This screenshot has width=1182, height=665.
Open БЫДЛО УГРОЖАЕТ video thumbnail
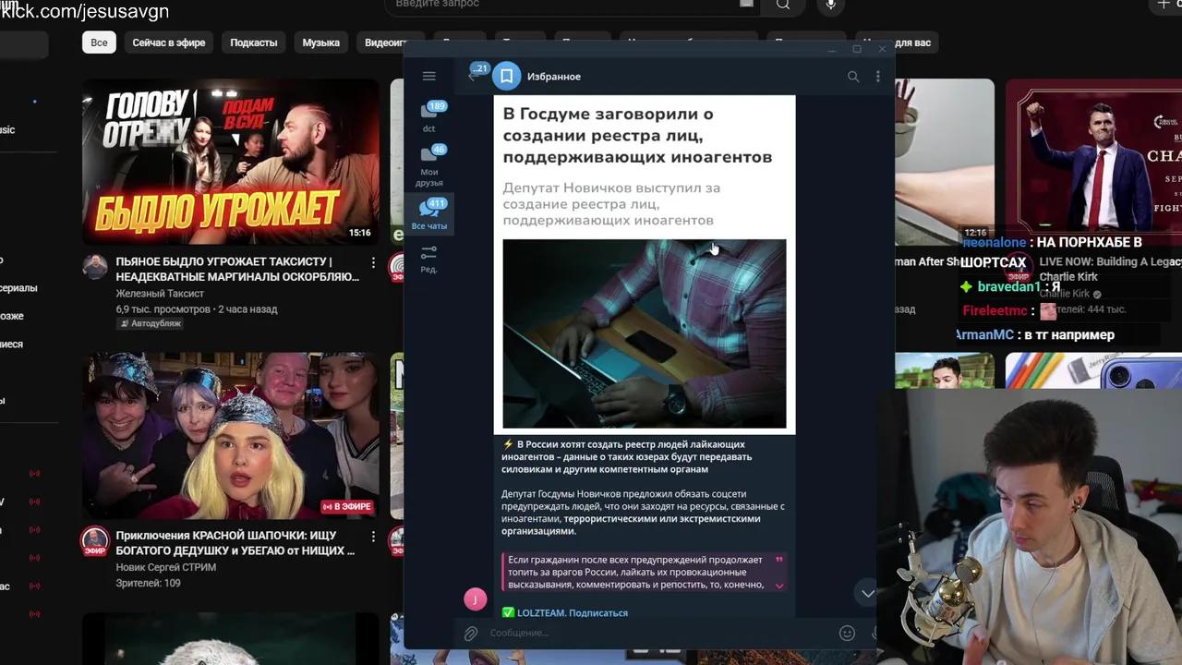(231, 162)
